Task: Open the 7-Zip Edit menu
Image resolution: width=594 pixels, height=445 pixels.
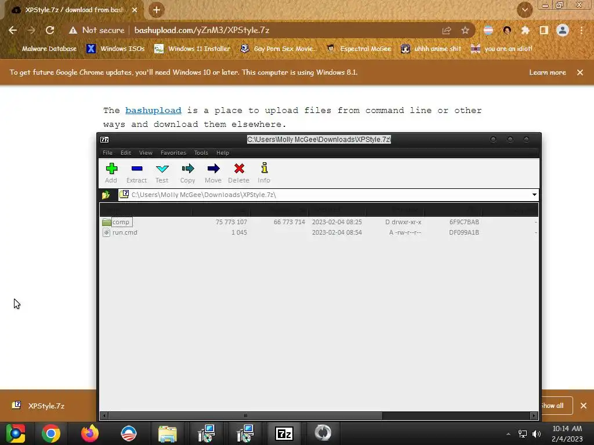Action: (126, 153)
